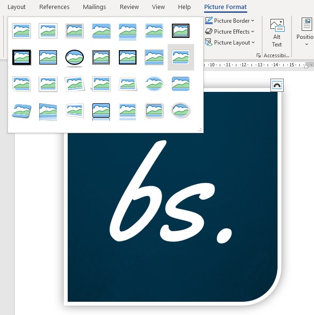This screenshot has width=314, height=315.
Task: Apply Metal Oval picture style
Action: click(x=180, y=110)
